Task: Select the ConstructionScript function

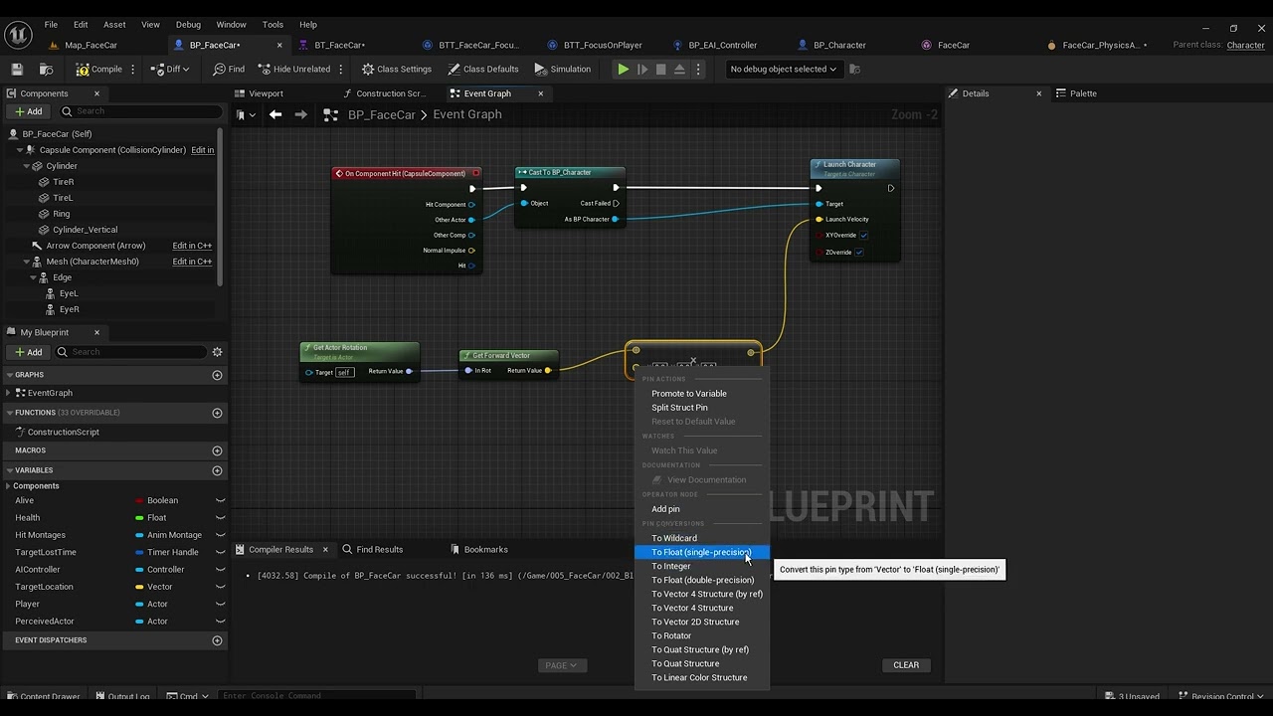Action: pos(63,432)
